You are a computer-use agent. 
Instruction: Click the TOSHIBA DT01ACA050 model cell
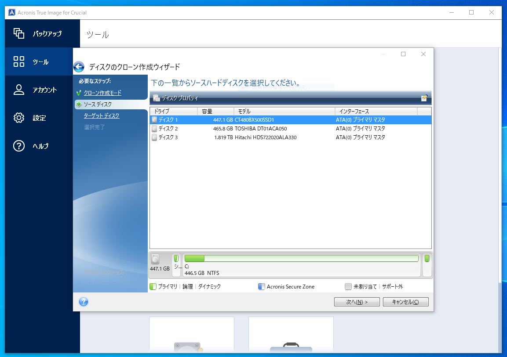click(x=261, y=129)
